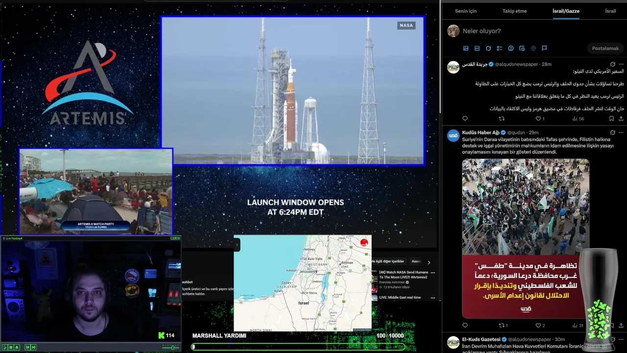
Task: Click eject button in Live Feed player
Action: click(17, 347)
